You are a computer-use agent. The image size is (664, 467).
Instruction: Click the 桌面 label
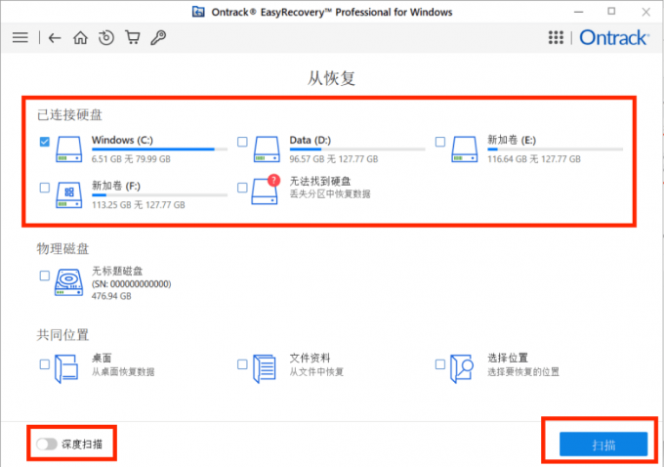[x=102, y=359]
